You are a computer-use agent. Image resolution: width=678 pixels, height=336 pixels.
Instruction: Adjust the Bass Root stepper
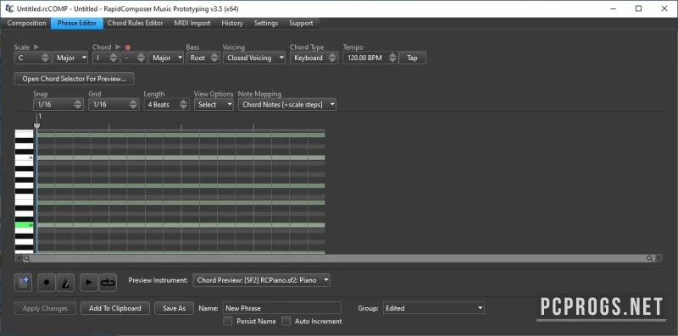215,58
